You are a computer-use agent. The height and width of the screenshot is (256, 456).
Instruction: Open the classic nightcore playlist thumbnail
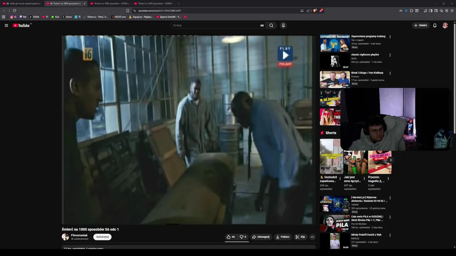click(335, 61)
